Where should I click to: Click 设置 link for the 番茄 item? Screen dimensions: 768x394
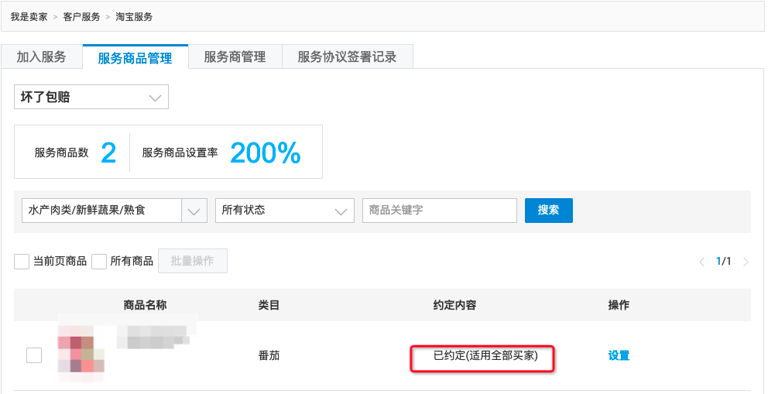tap(619, 356)
